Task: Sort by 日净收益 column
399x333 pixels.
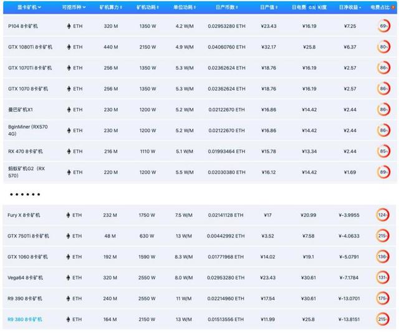Action: coord(350,7)
